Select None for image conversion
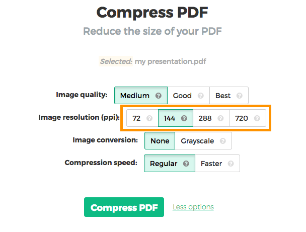The height and width of the screenshot is (232, 306). 160,141
